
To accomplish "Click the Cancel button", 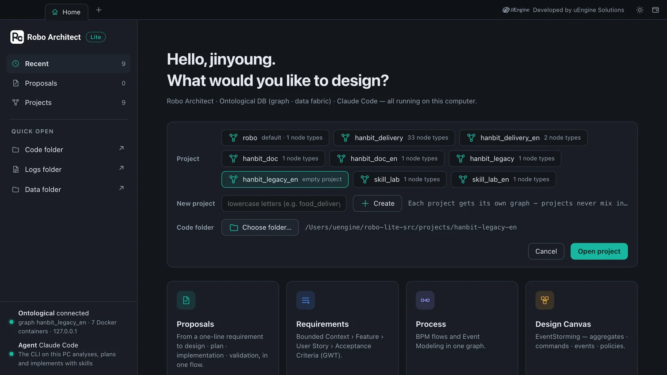I will pyautogui.click(x=546, y=251).
